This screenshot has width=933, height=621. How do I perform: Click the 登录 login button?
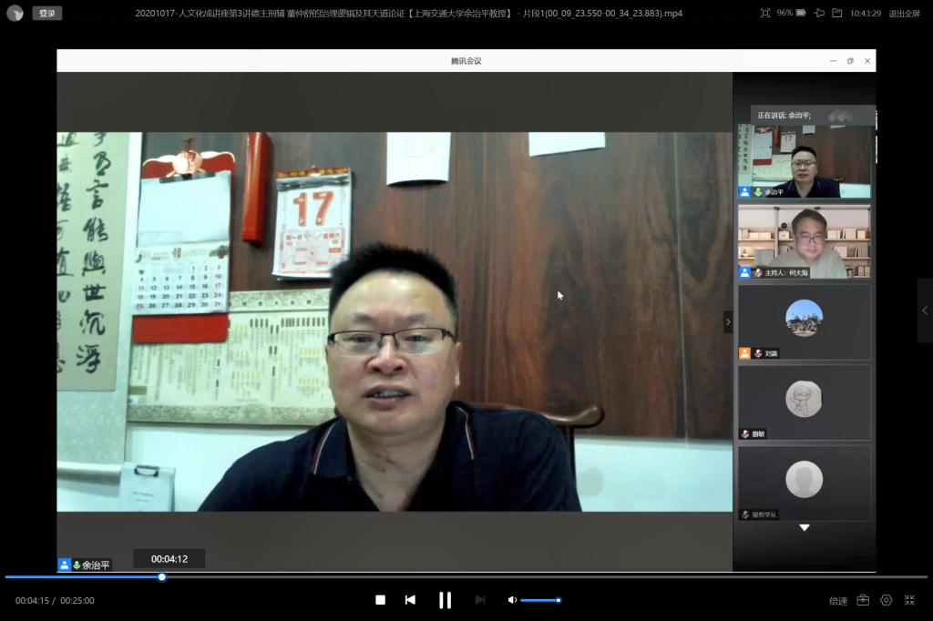pyautogui.click(x=47, y=13)
